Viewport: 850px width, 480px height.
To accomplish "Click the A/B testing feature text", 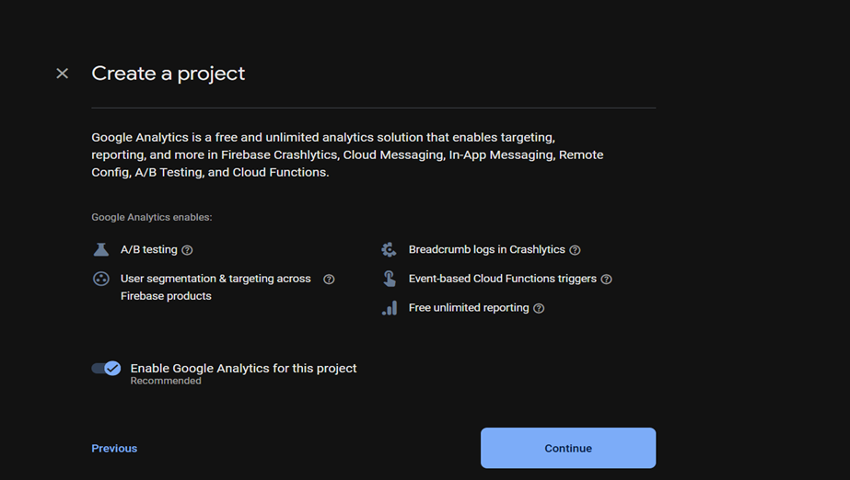I will tap(149, 249).
